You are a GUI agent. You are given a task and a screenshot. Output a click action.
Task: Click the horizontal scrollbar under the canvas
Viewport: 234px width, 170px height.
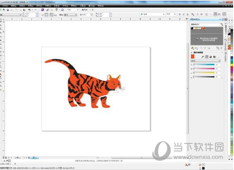[141, 158]
